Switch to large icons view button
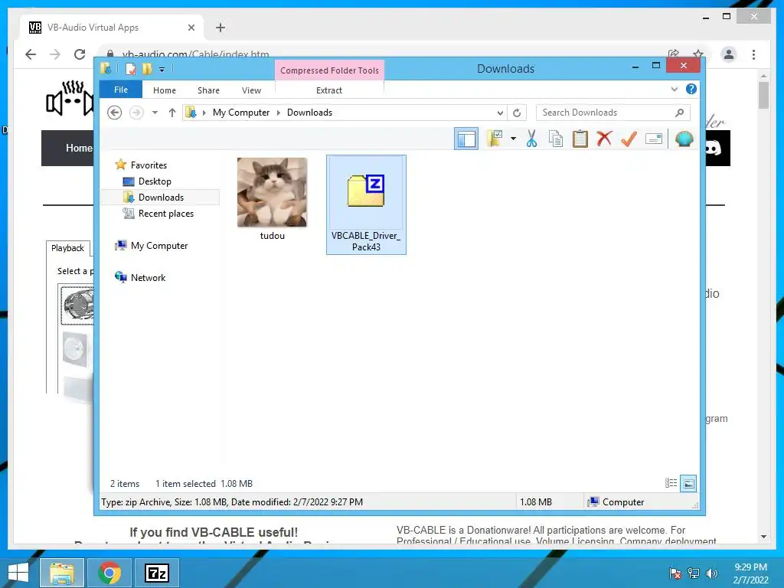Screen dimensions: 784x588 click(x=688, y=484)
